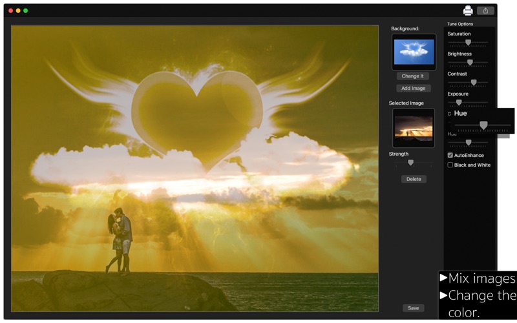The image size is (517, 323).
Task: Select the Background heart cloud thumbnail
Action: 414,52
